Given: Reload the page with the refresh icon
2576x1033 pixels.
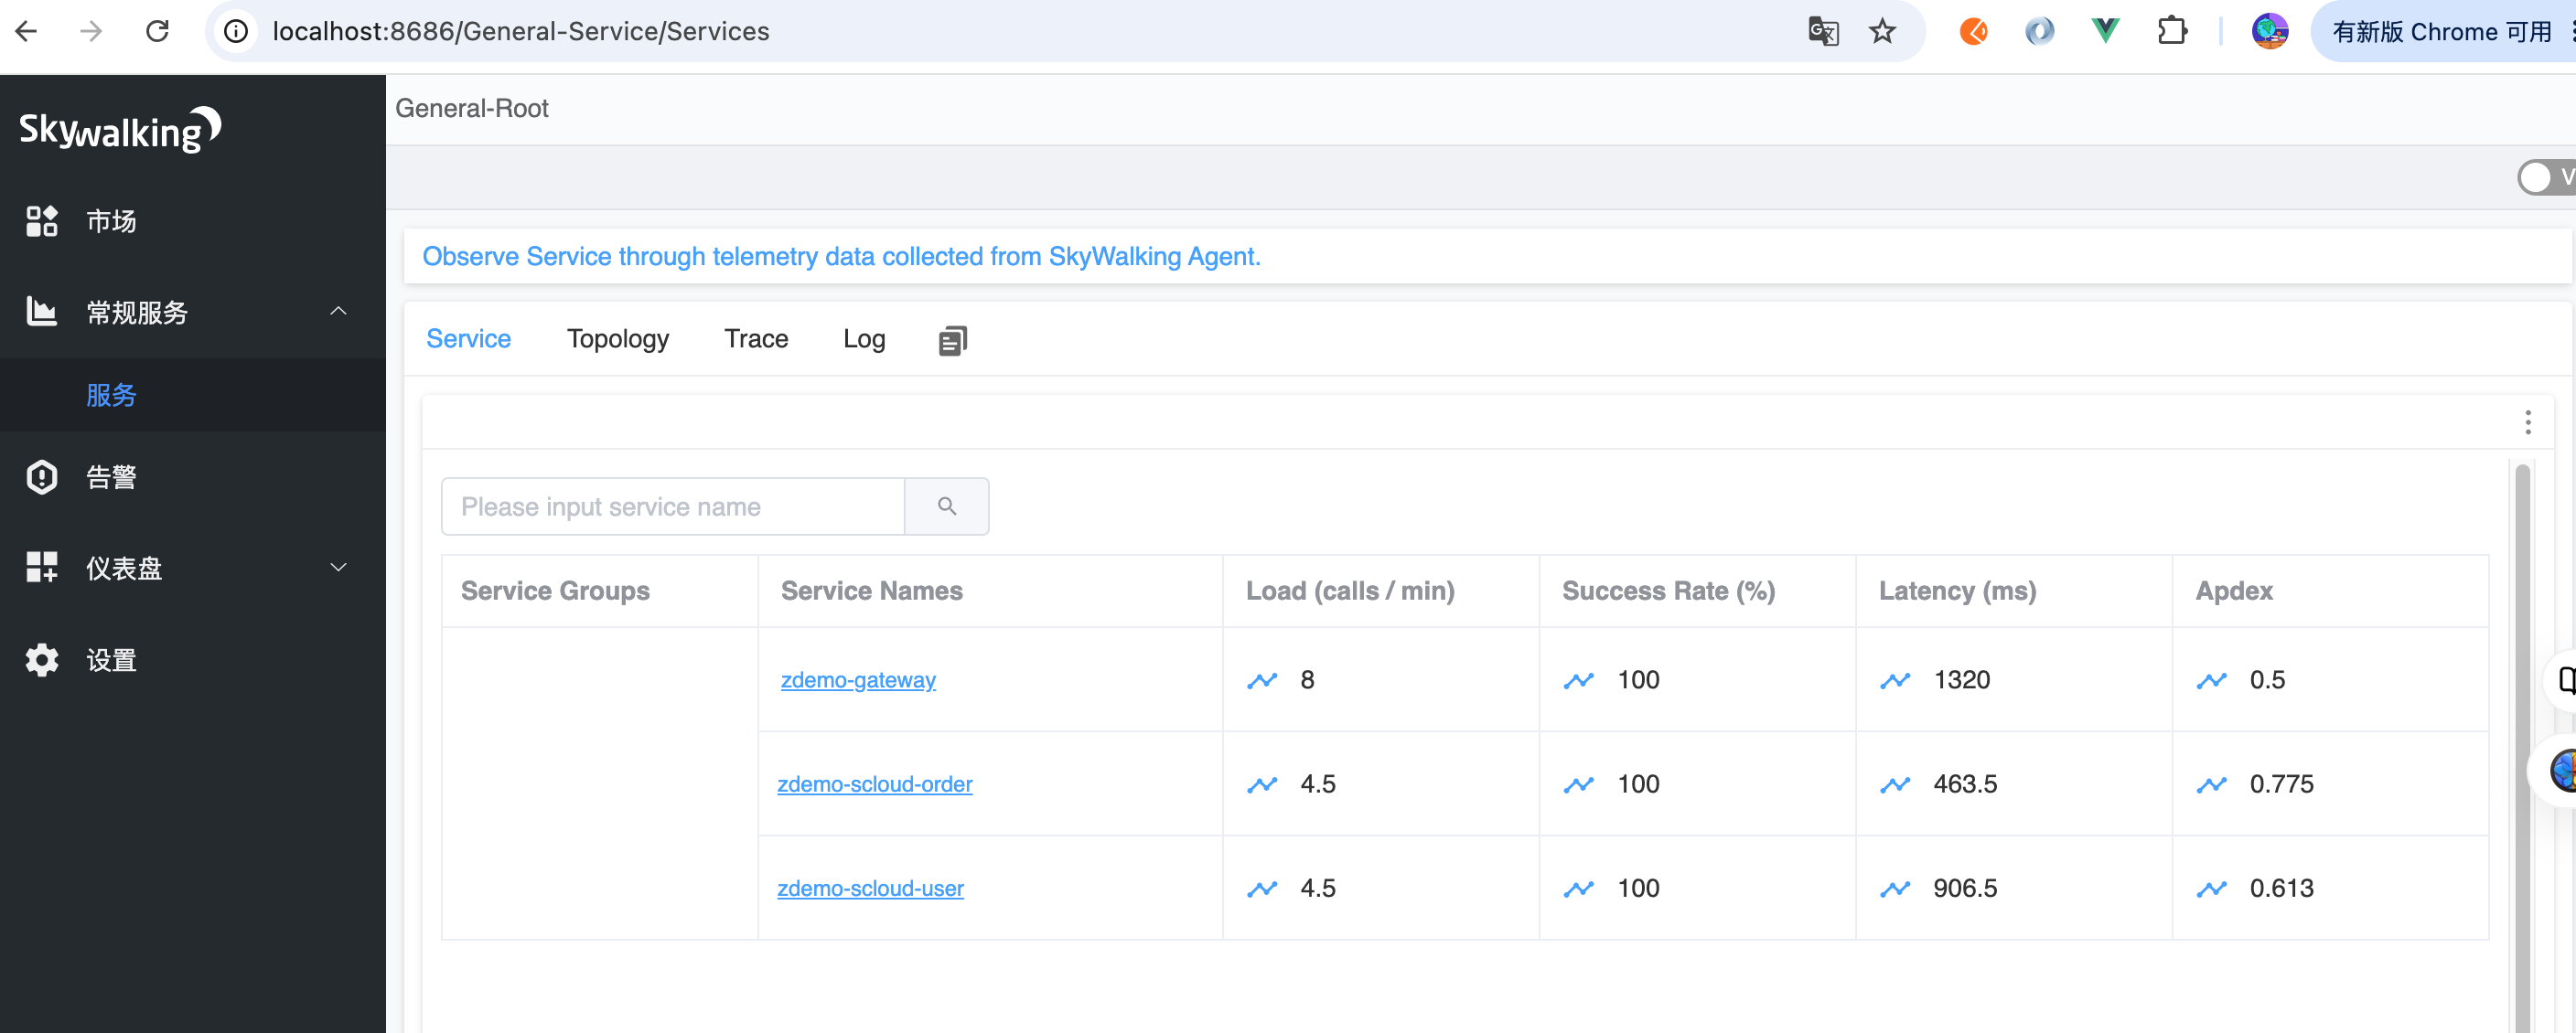Looking at the screenshot, I should (157, 31).
